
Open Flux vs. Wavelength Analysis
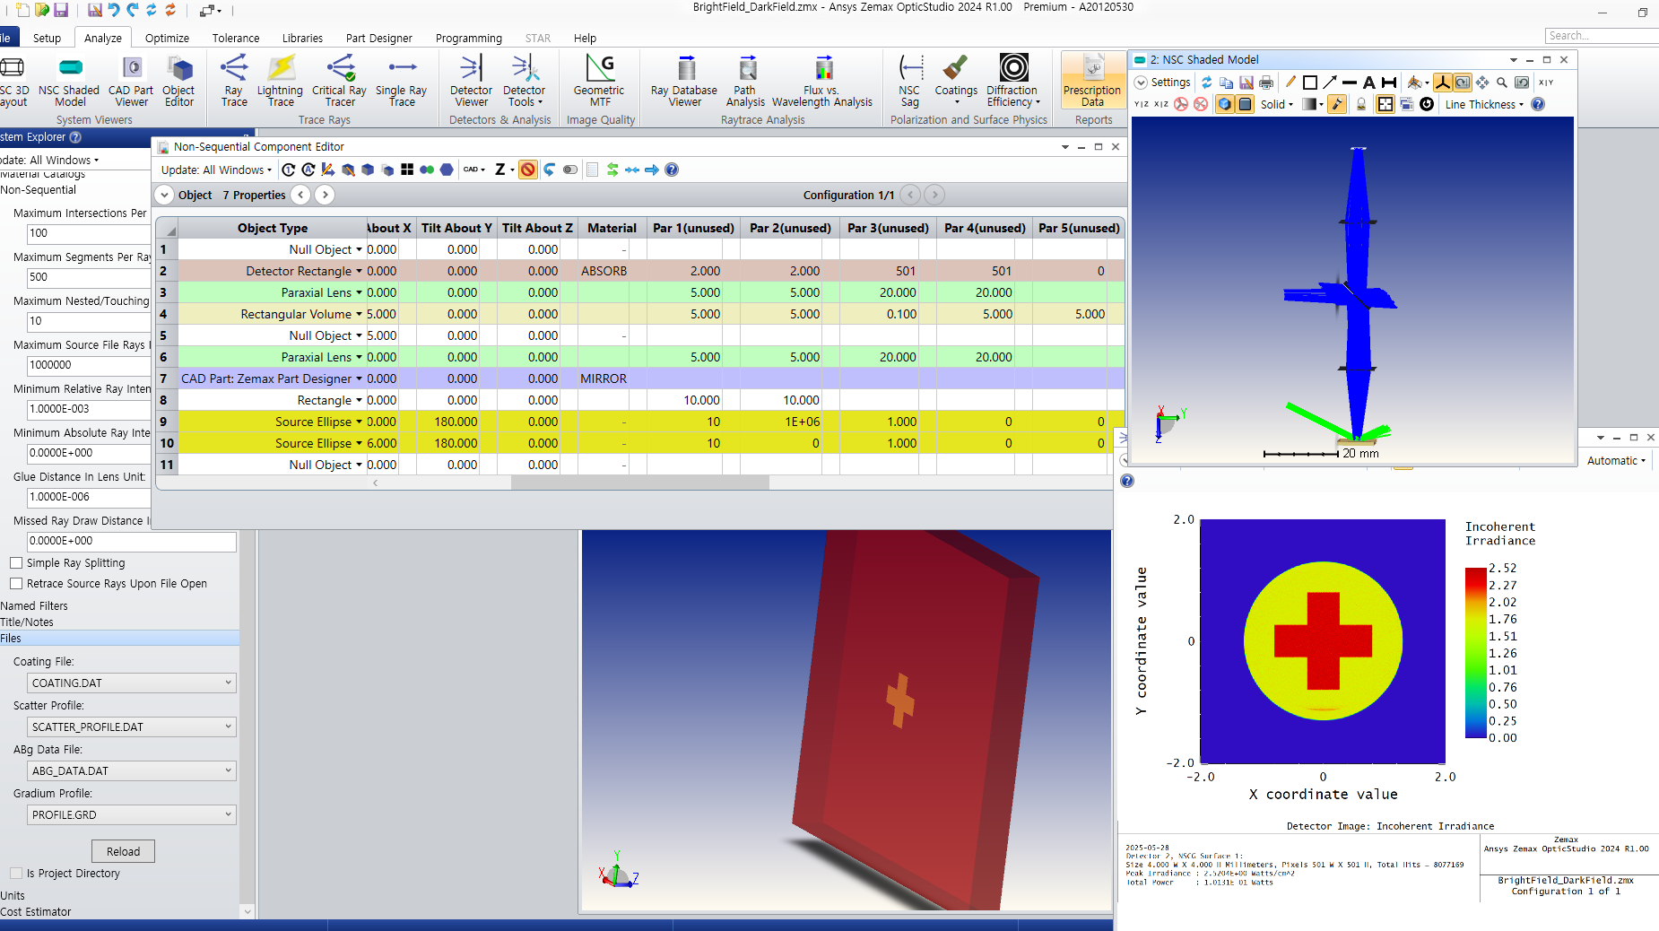point(822,82)
